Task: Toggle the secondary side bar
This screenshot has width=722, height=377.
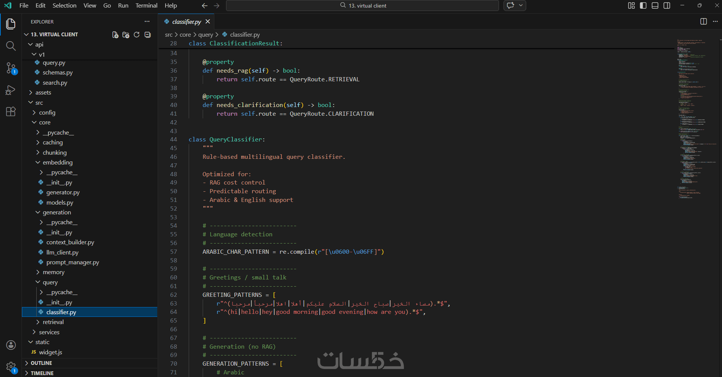Action: (x=667, y=6)
